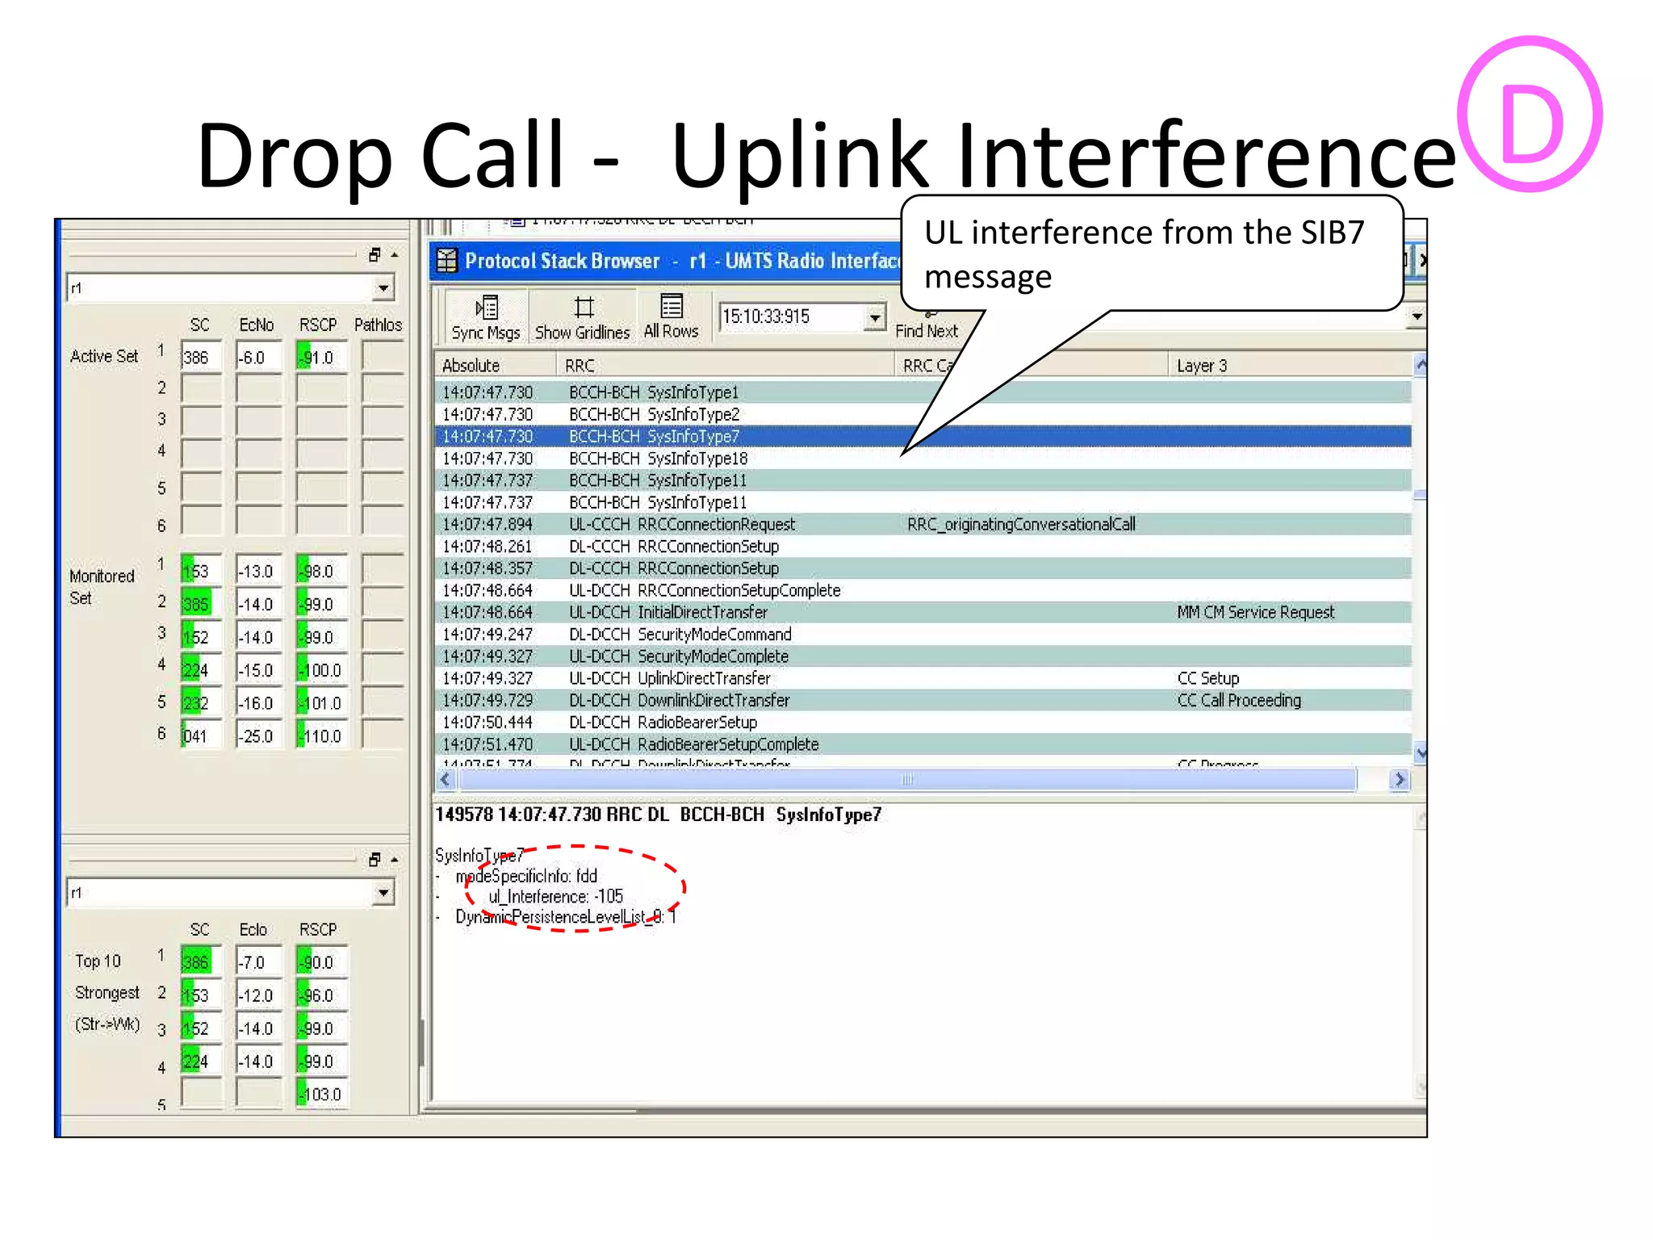Screen dimensions: 1653x1240
Task: Select the RRCConnectionSetup row at 14:07:48.261
Action: (923, 547)
